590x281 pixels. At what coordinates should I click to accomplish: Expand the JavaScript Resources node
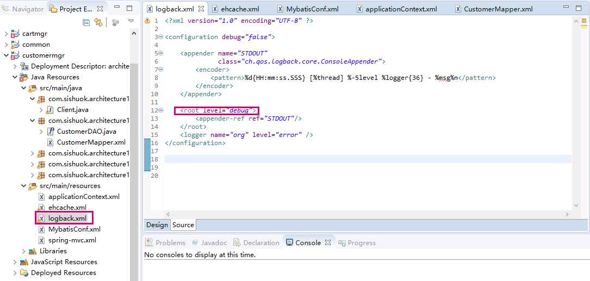pos(15,262)
